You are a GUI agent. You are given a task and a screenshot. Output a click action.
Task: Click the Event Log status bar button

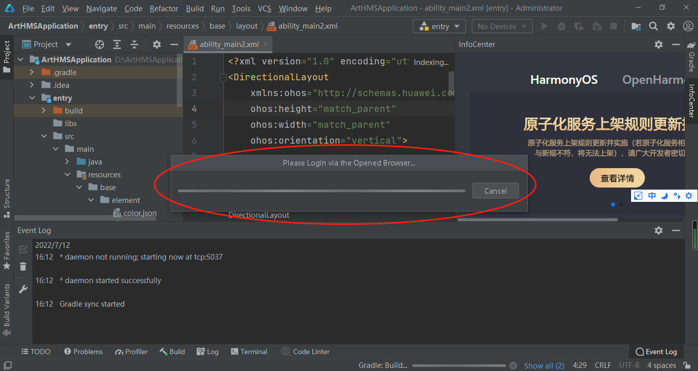[x=656, y=352]
